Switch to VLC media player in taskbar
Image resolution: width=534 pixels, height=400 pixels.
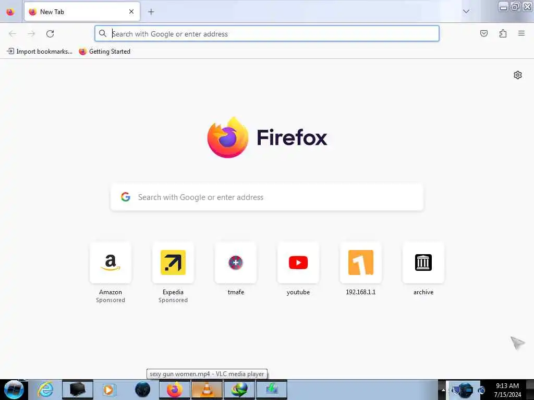click(207, 390)
